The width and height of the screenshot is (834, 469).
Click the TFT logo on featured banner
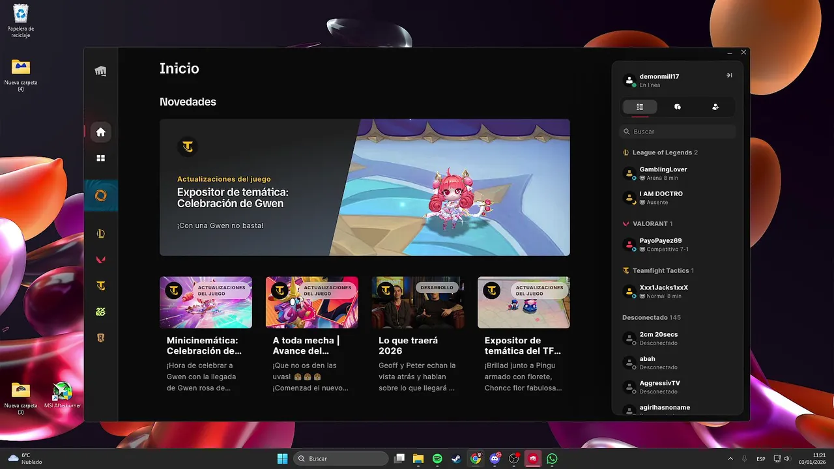pos(188,147)
